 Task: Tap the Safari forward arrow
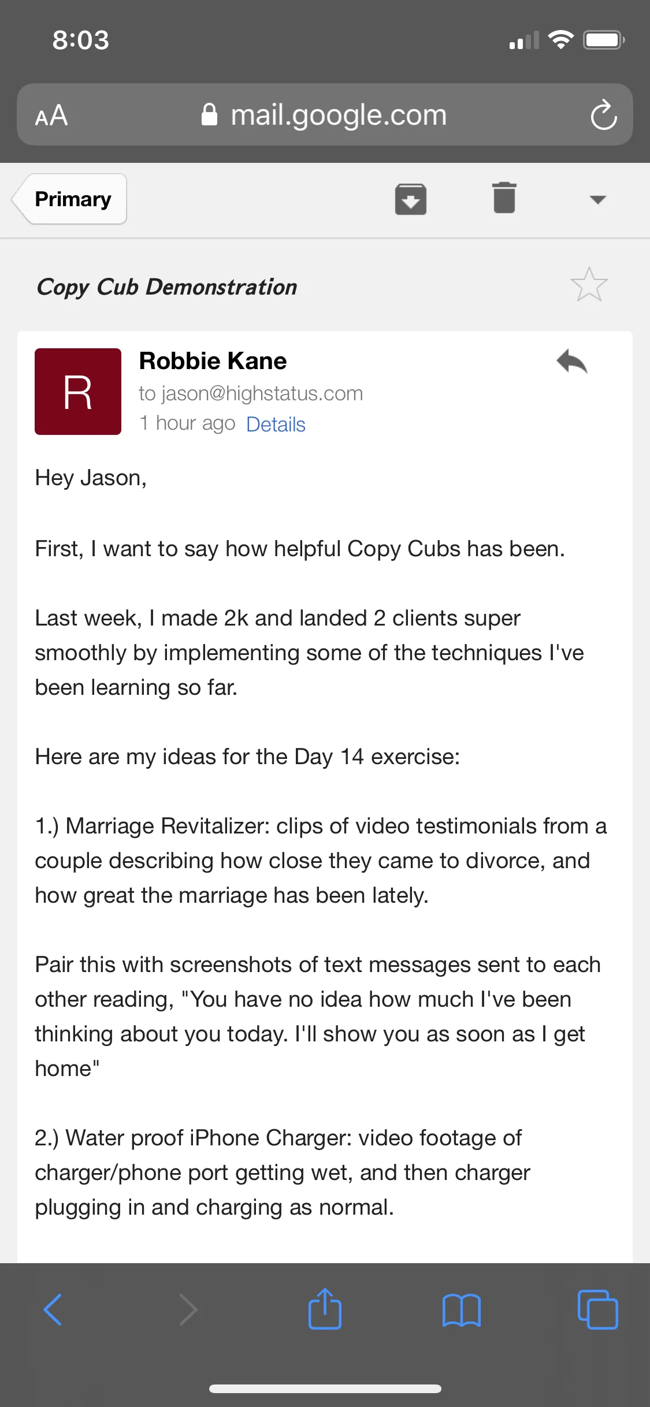point(189,1309)
